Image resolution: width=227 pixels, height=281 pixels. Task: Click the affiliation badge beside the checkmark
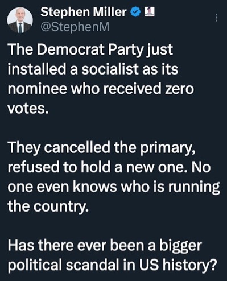(150, 12)
